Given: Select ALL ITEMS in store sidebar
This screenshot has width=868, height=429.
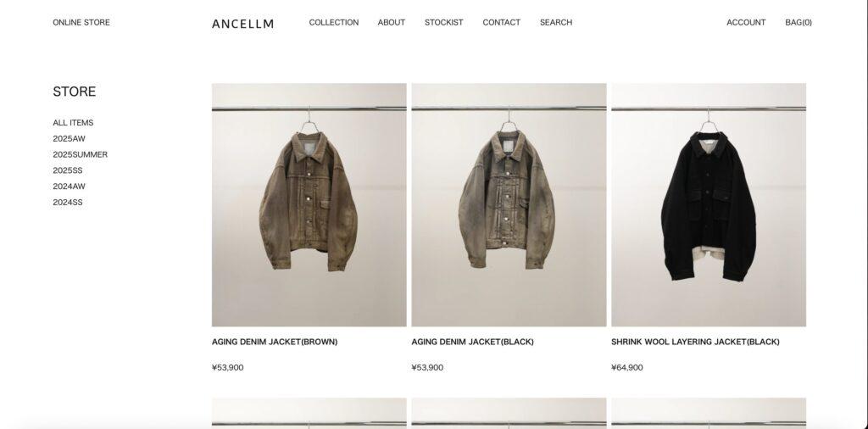Looking at the screenshot, I should [73, 123].
